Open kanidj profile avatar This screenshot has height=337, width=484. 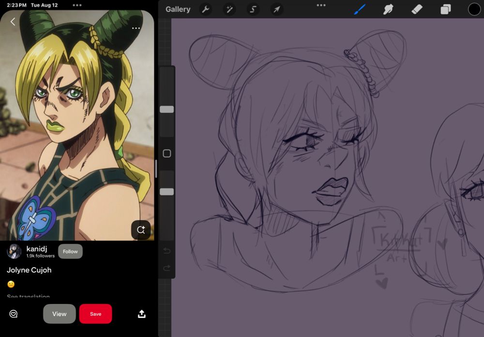14,251
